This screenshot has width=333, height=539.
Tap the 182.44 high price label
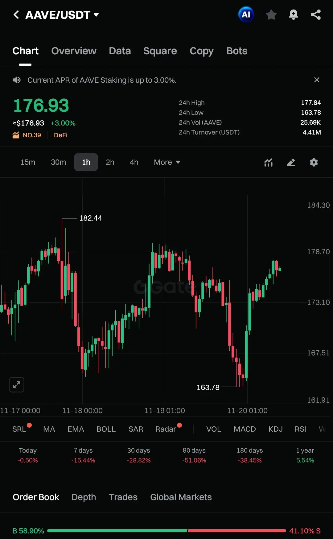tap(91, 218)
